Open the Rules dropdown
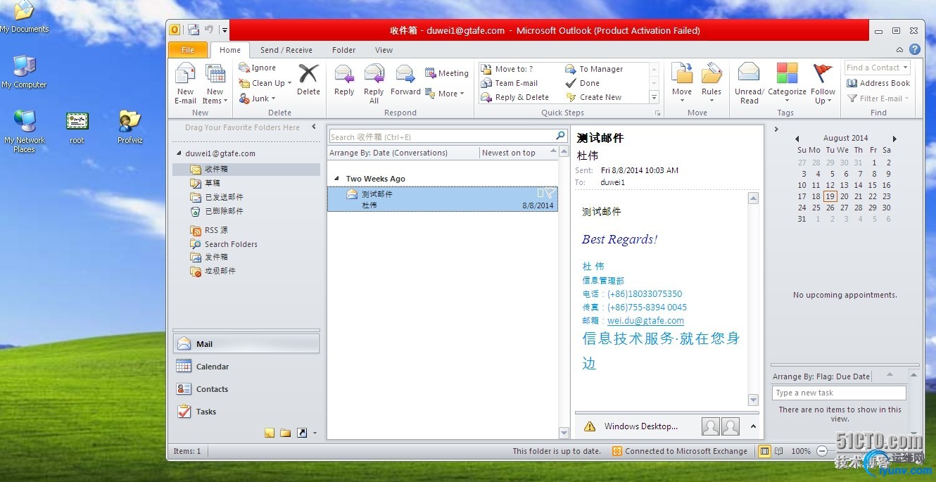 click(712, 83)
